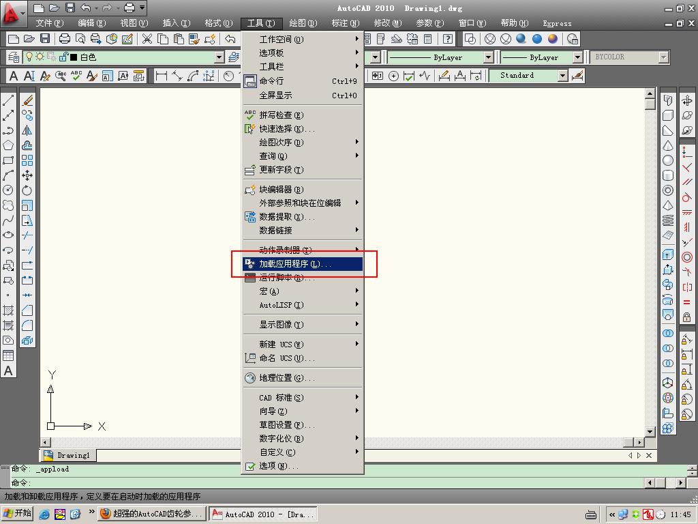Select the Polygon draw tool

(8, 145)
